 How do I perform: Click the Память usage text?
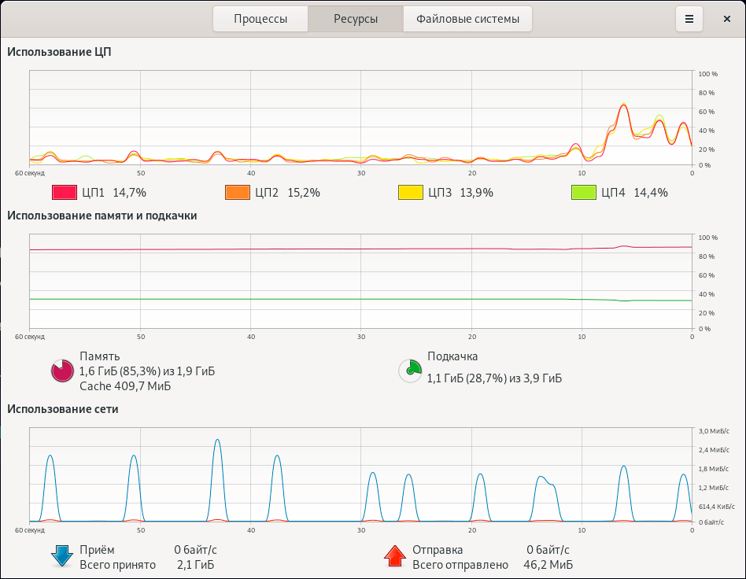pos(147,371)
